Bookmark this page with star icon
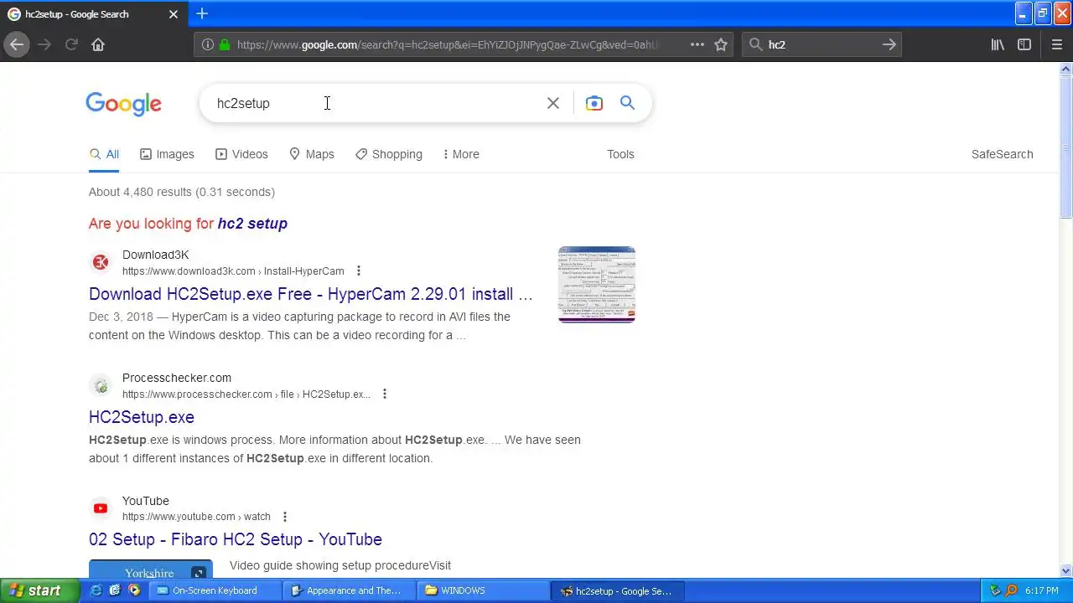The height and width of the screenshot is (603, 1073). point(721,44)
